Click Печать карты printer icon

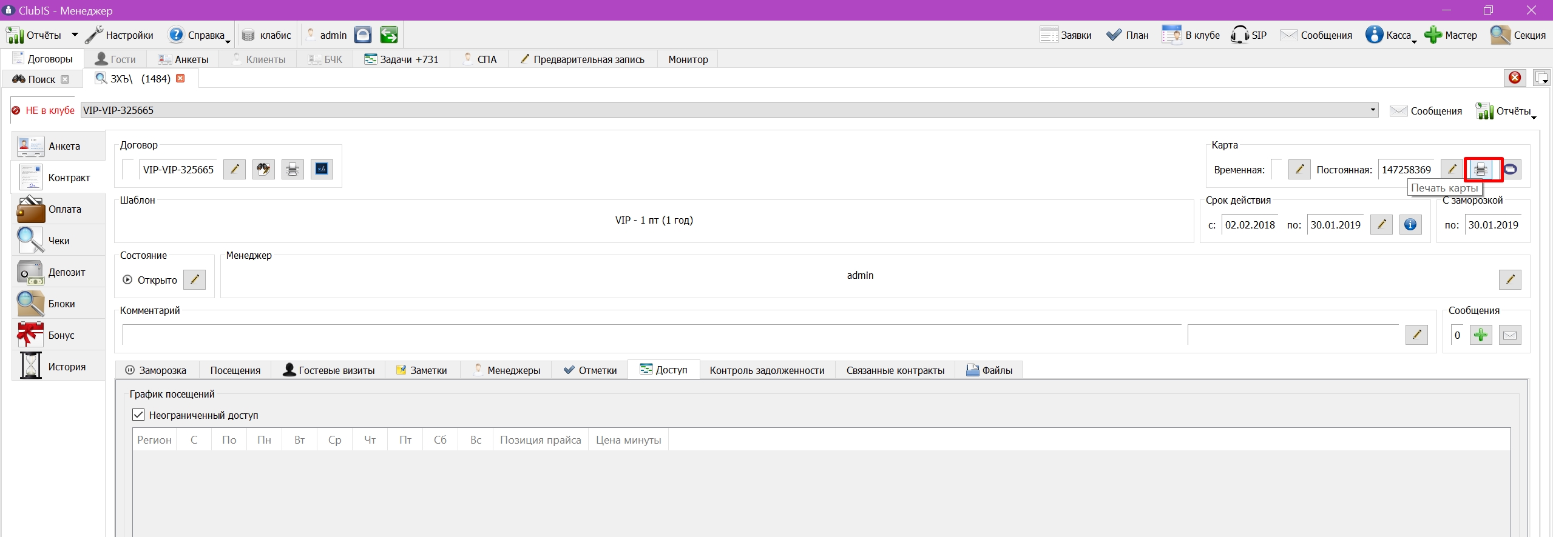(1481, 169)
